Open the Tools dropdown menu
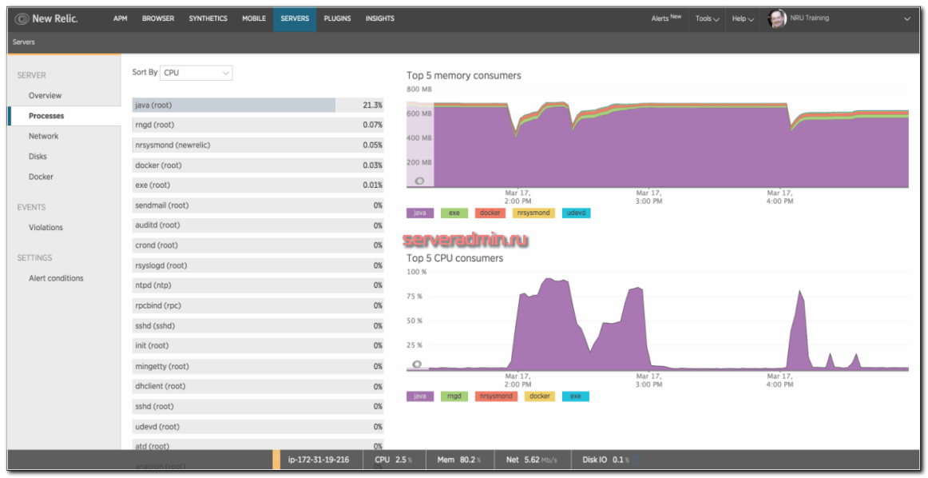Screen dimensions: 928x478 coord(708,18)
